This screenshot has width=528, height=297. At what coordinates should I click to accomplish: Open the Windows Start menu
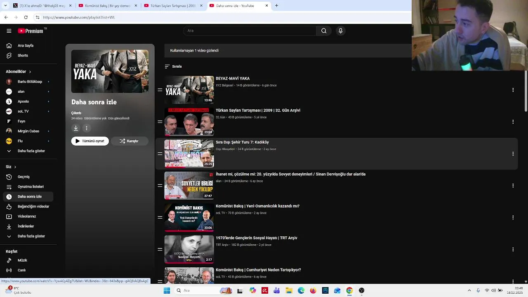(167, 290)
